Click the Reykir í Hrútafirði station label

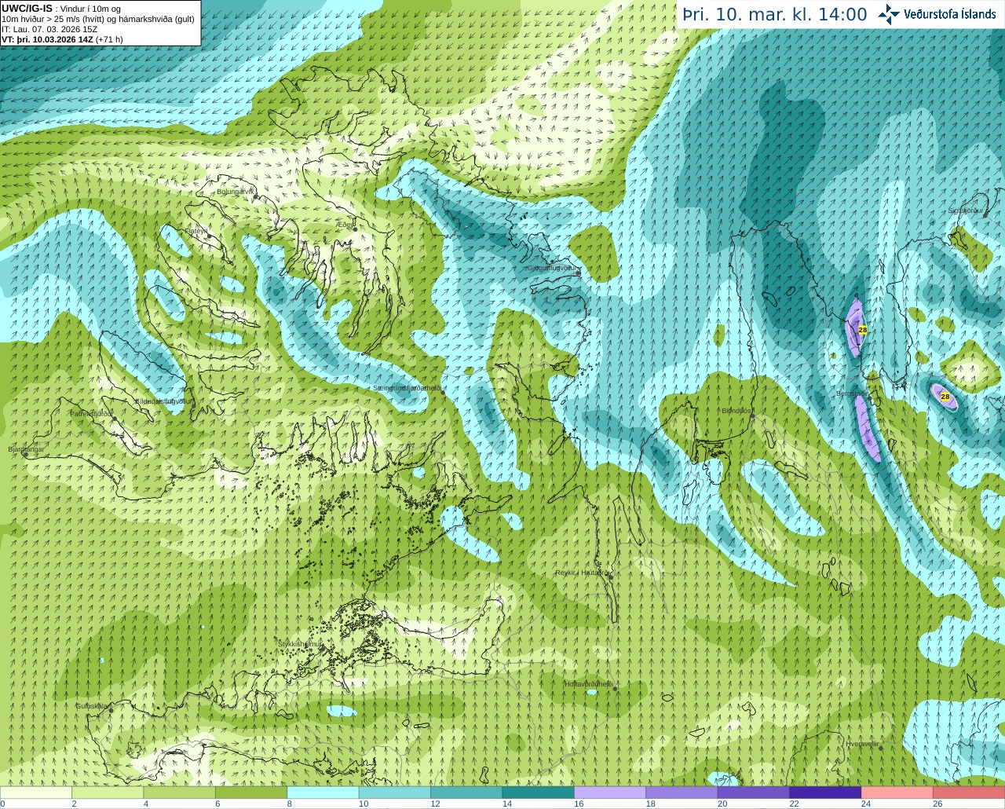[583, 573]
